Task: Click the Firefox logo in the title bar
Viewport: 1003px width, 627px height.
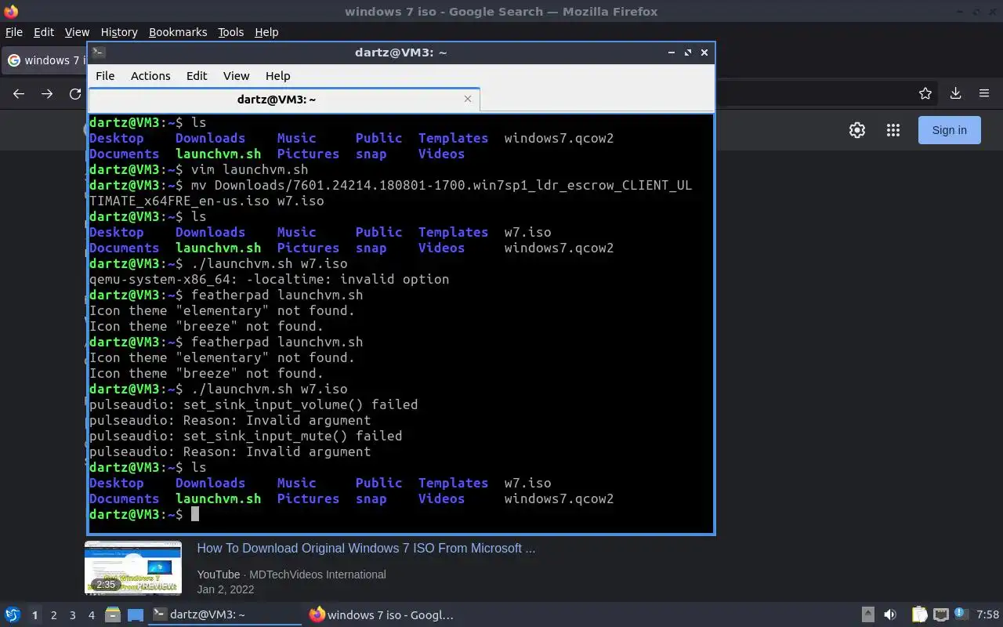Action: [11, 11]
